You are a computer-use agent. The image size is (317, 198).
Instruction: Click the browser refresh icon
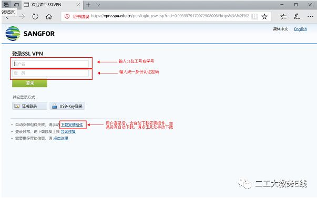point(35,17)
